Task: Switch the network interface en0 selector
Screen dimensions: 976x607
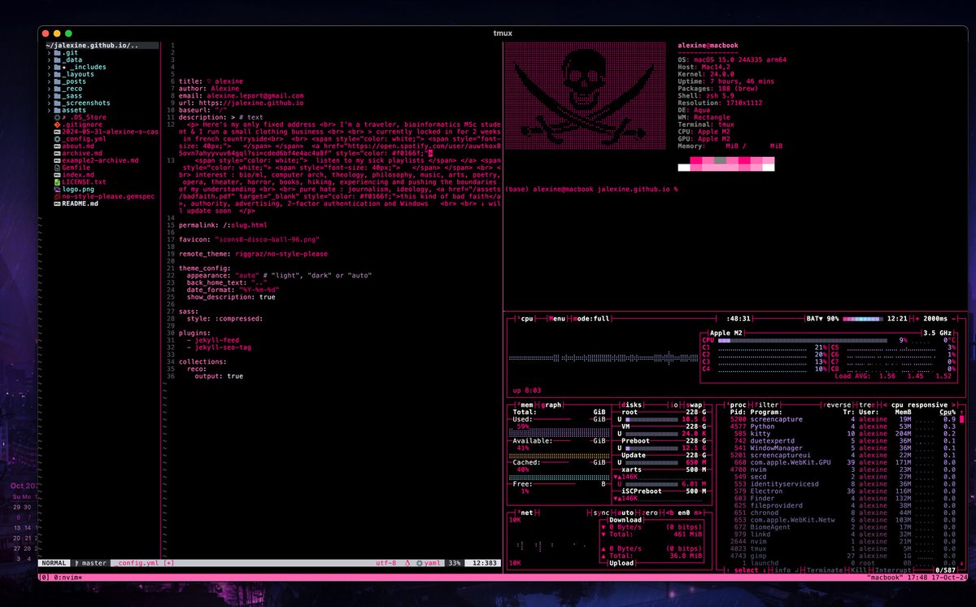Action: click(685, 513)
